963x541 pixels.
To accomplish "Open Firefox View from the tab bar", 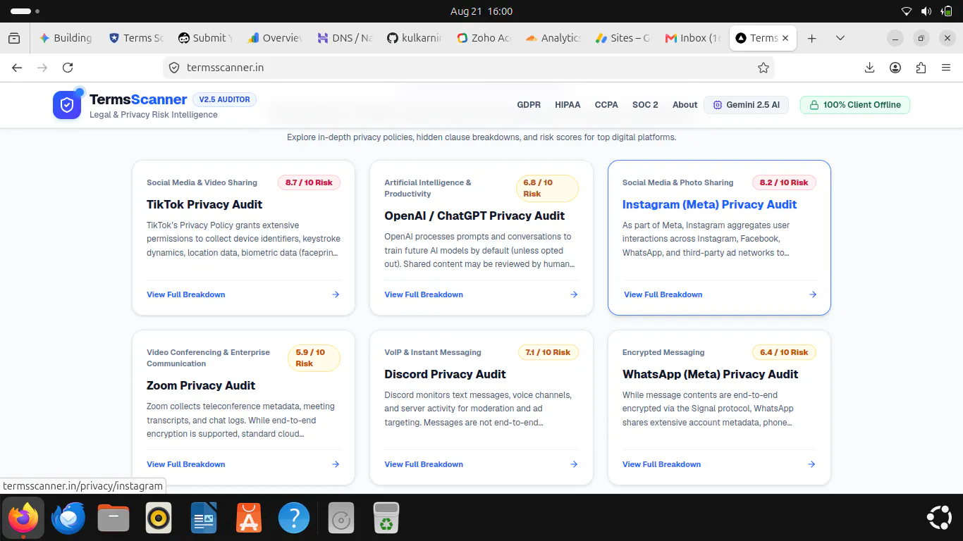I will point(14,38).
